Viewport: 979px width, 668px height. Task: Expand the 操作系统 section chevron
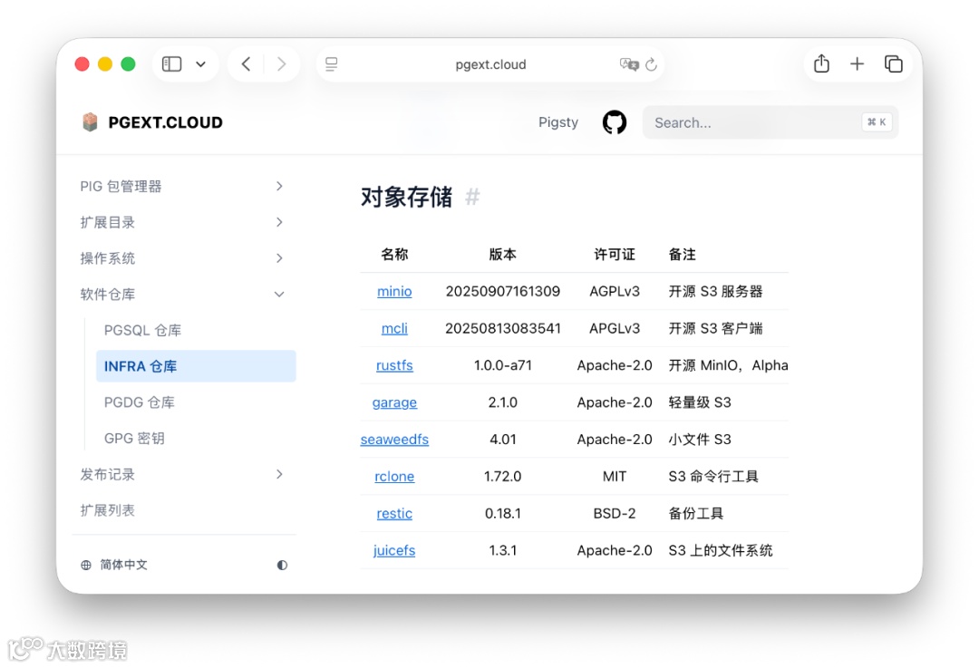click(279, 258)
